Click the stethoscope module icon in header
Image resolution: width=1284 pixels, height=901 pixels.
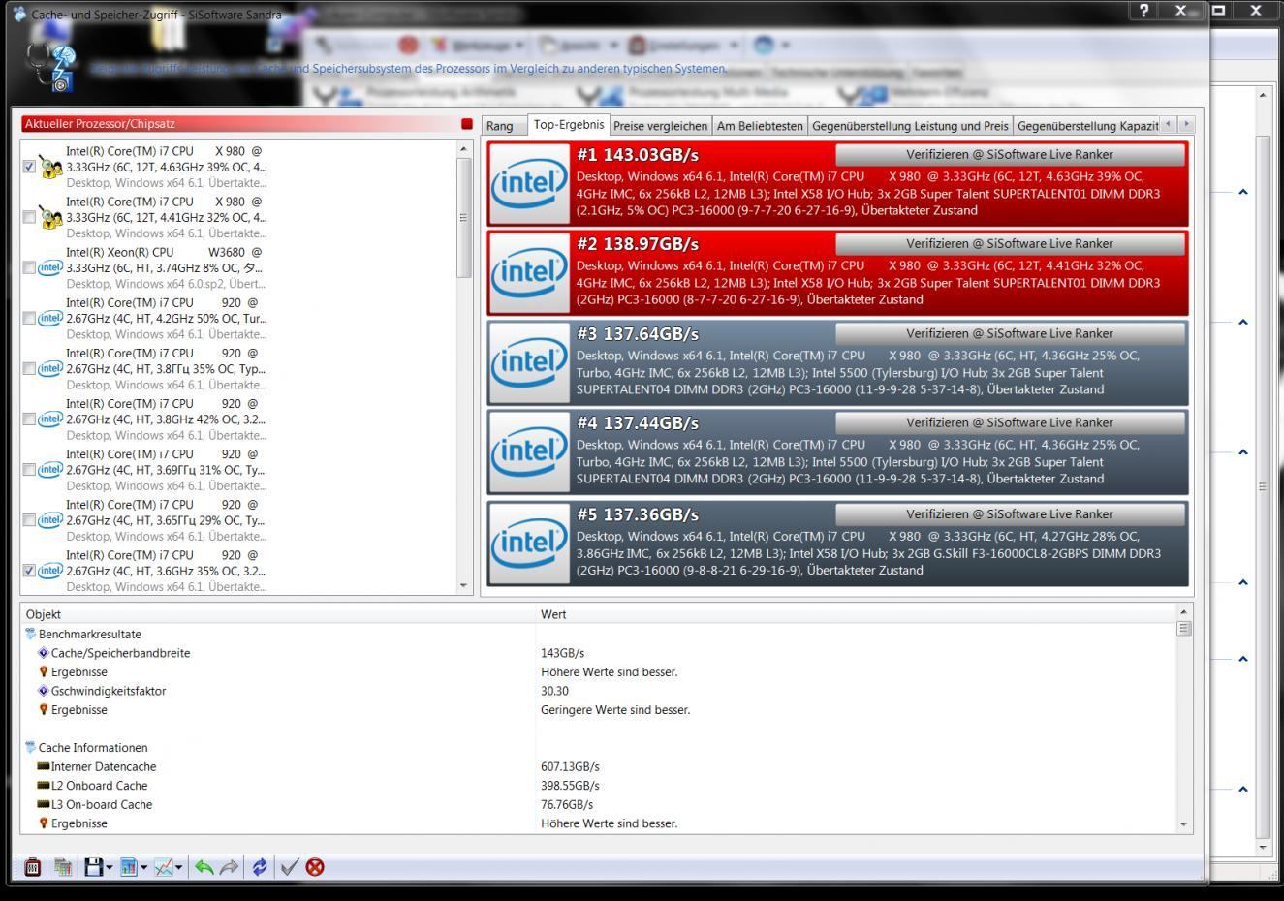click(x=52, y=68)
